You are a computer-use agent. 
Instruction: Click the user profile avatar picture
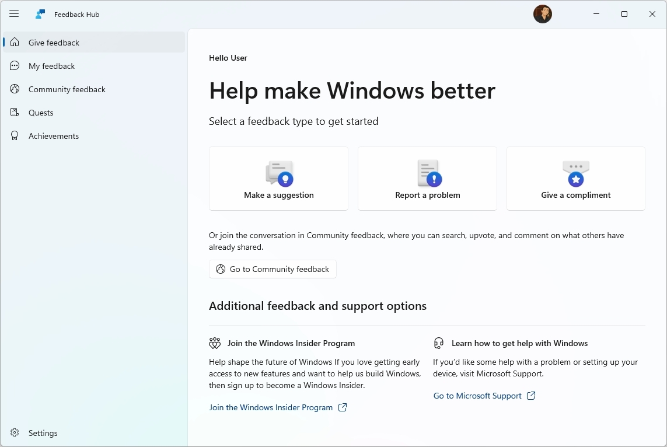tap(543, 13)
